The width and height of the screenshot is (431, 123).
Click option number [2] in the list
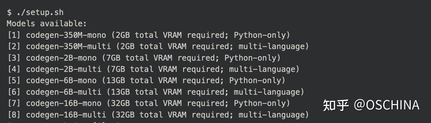coord(14,46)
